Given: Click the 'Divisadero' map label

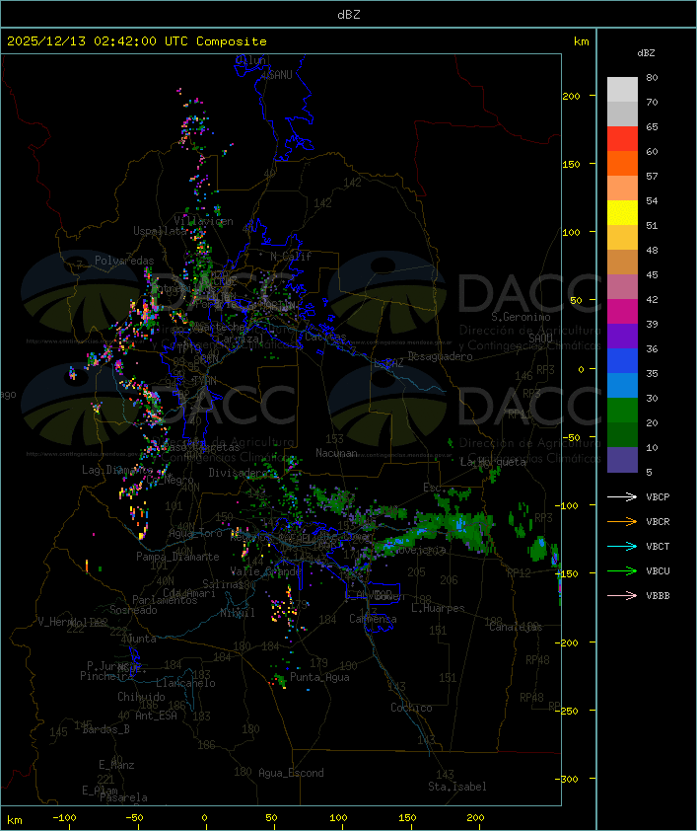Looking at the screenshot, I should coord(239,472).
